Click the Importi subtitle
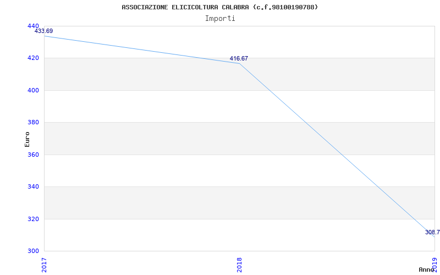Screen dimensions: 440x275 pyautogui.click(x=220, y=19)
